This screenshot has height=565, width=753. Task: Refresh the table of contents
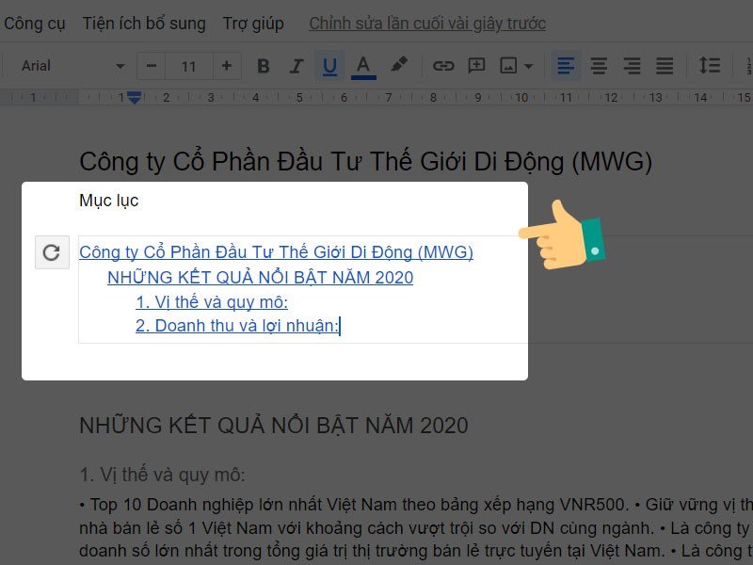coord(52,252)
